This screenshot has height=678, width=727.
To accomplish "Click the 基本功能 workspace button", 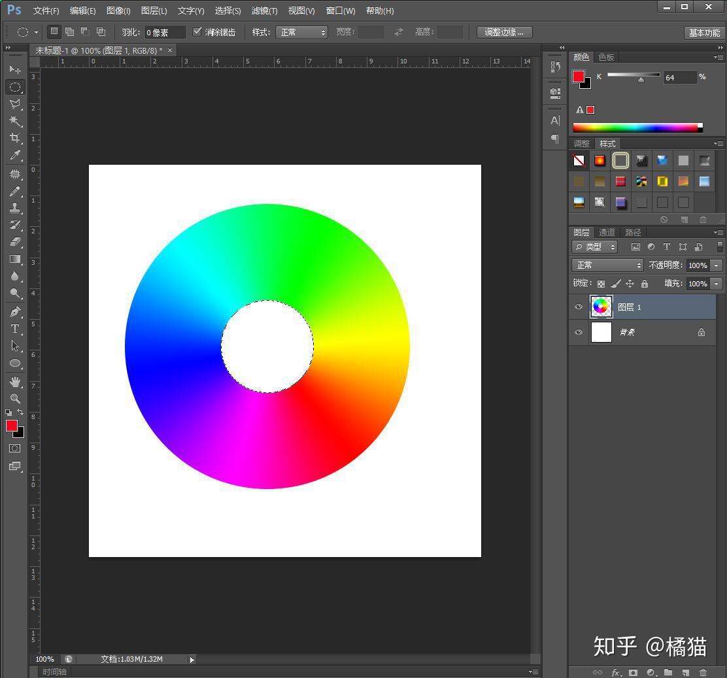I will (703, 32).
